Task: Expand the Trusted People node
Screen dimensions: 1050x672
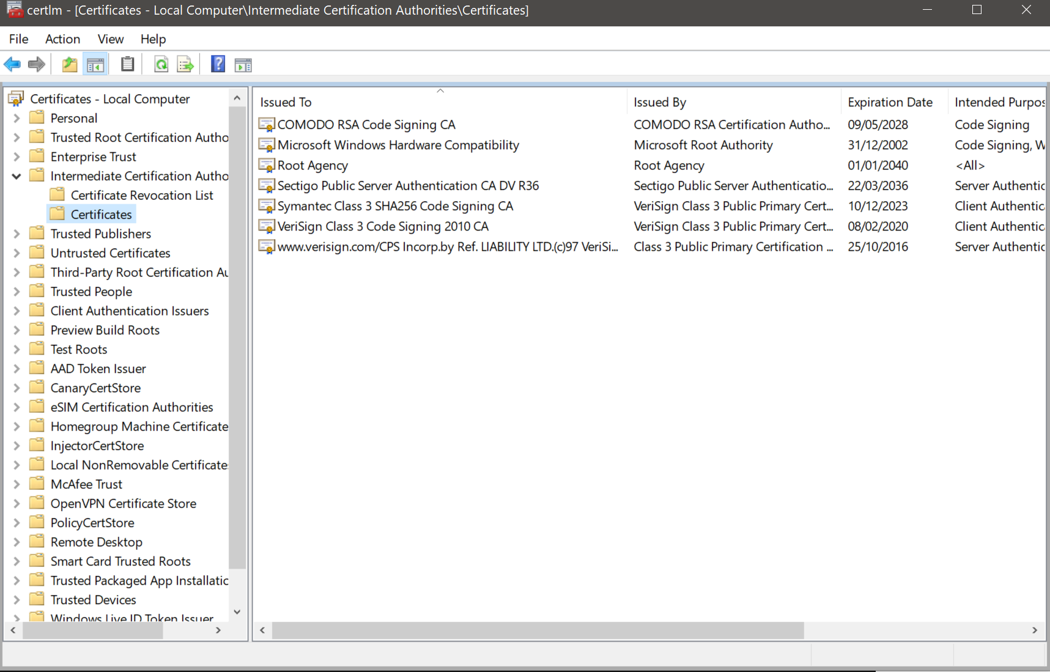Action: (17, 292)
